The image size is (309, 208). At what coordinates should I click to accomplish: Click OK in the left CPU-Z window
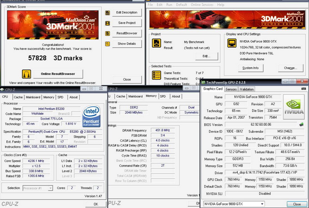coord(96,204)
